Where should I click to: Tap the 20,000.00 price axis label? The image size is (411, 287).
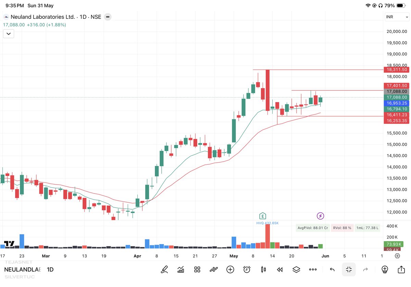tap(396, 32)
